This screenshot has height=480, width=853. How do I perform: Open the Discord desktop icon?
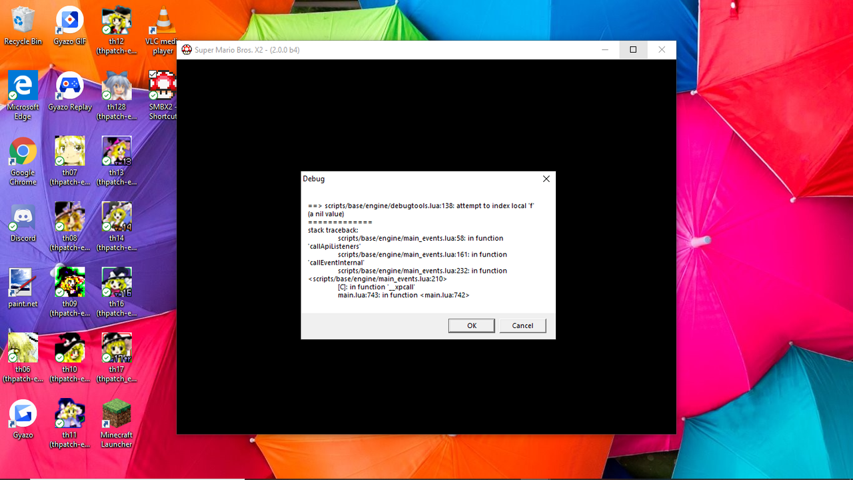23,223
